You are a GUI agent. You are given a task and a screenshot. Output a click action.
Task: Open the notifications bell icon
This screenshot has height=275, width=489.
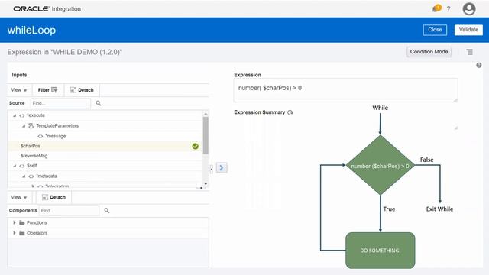point(436,8)
